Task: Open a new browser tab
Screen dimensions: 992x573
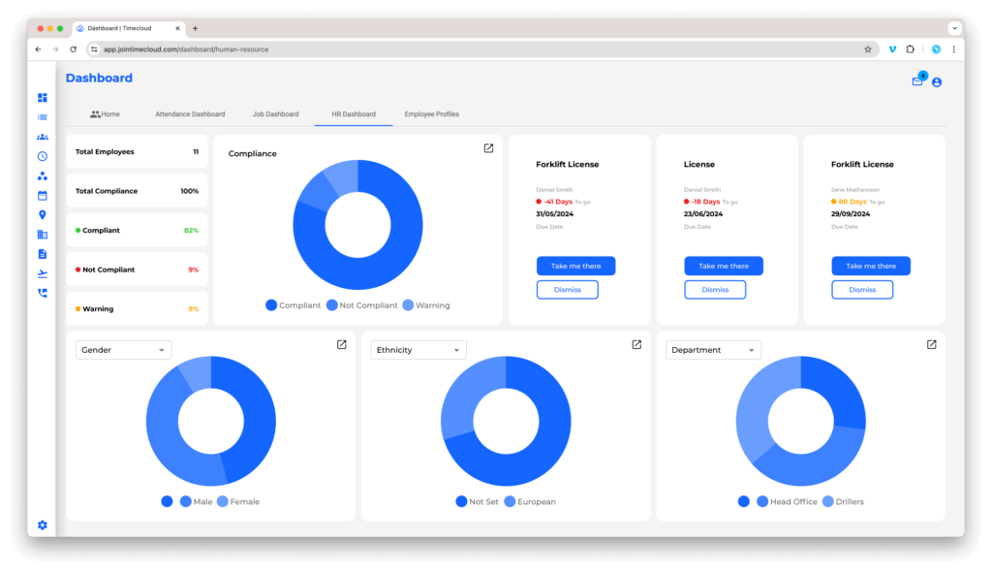Action: [x=195, y=28]
